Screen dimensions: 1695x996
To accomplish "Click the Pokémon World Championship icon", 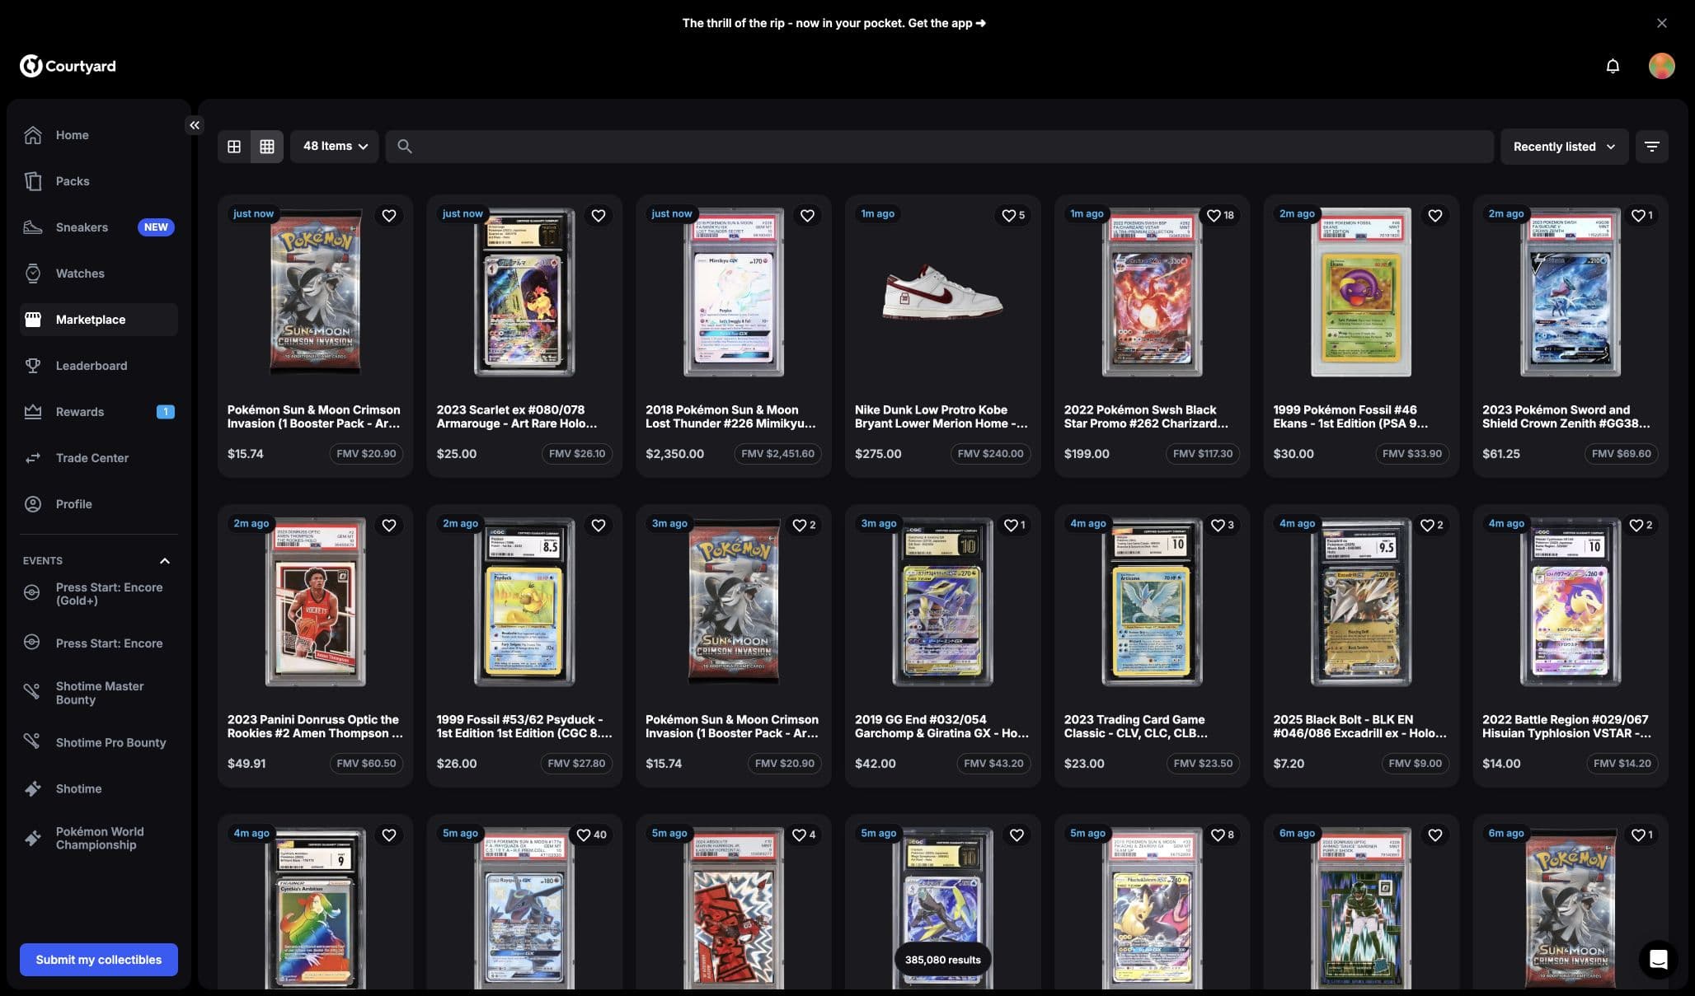I will (32, 838).
